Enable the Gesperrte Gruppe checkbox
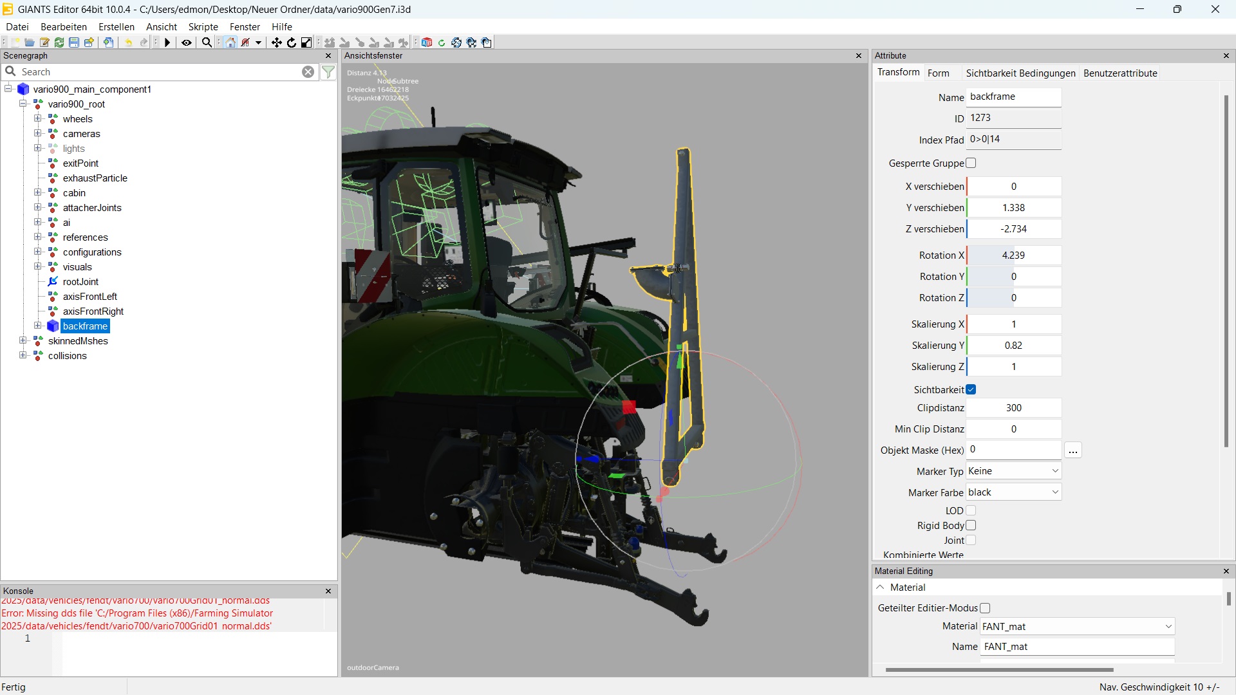The height and width of the screenshot is (695, 1236). point(971,163)
